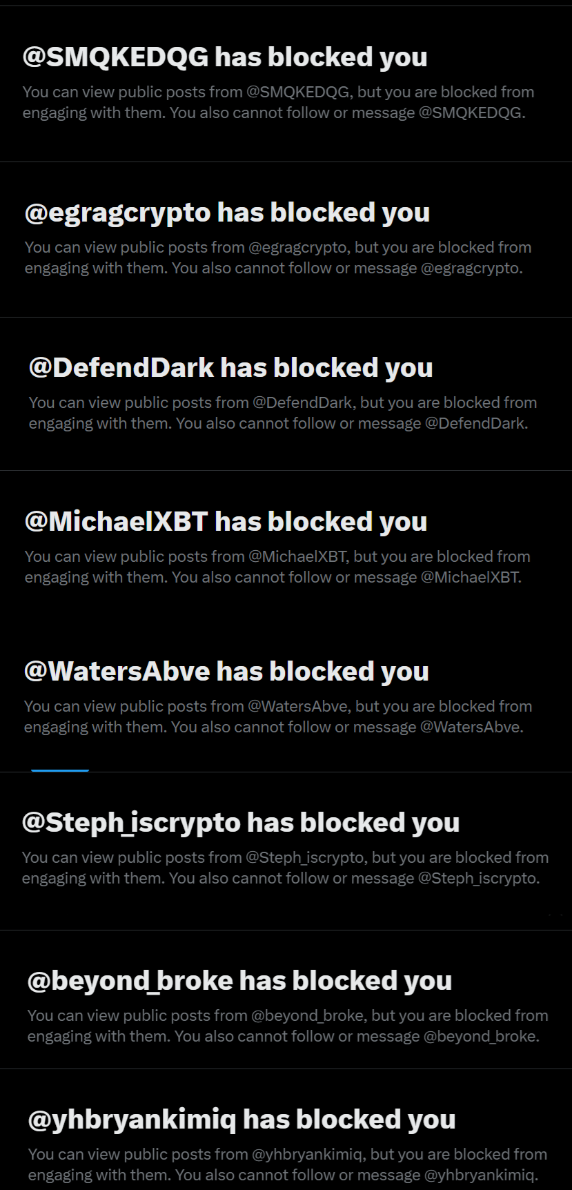Open @egragcrypto handle after 'follow or message'

[470, 269]
